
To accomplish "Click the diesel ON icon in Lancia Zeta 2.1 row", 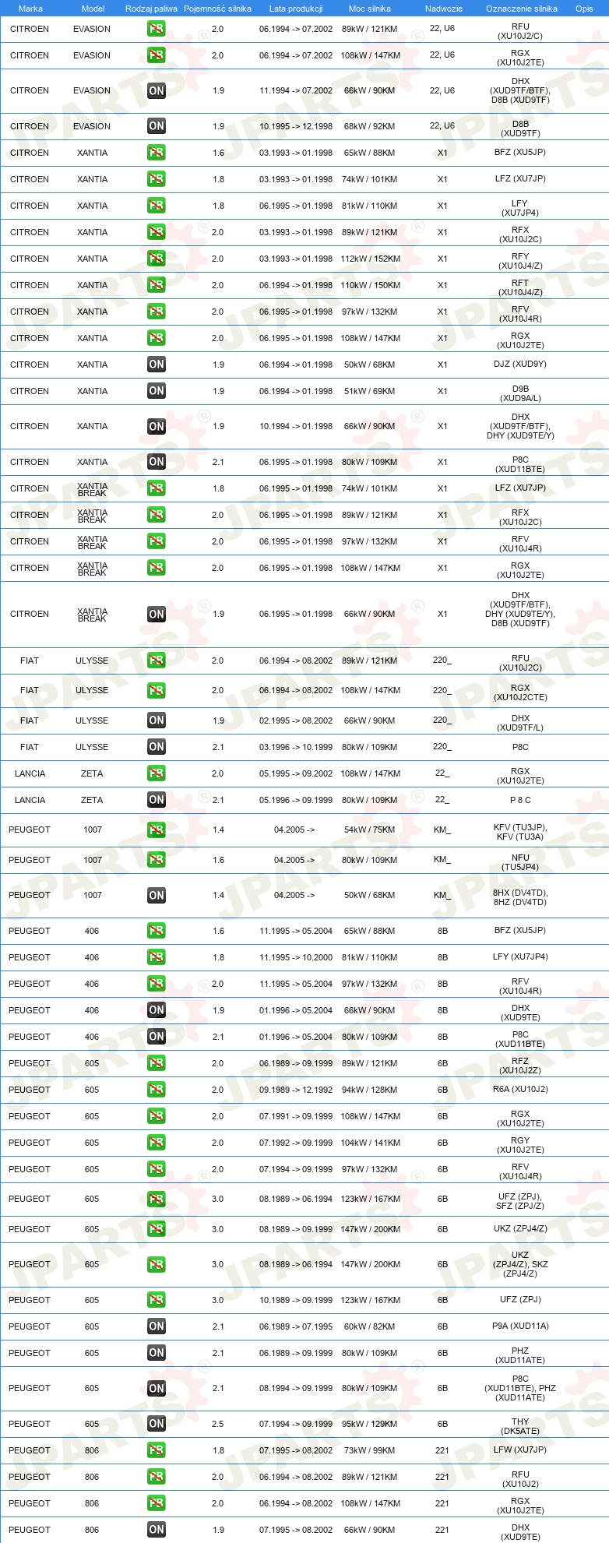I will (x=157, y=800).
